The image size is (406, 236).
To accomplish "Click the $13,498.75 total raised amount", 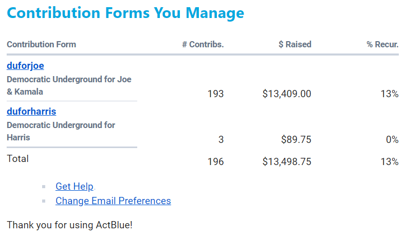I will coord(286,162).
